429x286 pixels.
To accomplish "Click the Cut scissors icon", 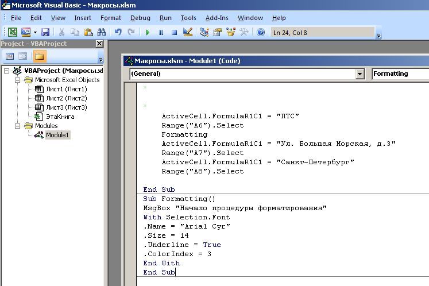I will pos(62,32).
